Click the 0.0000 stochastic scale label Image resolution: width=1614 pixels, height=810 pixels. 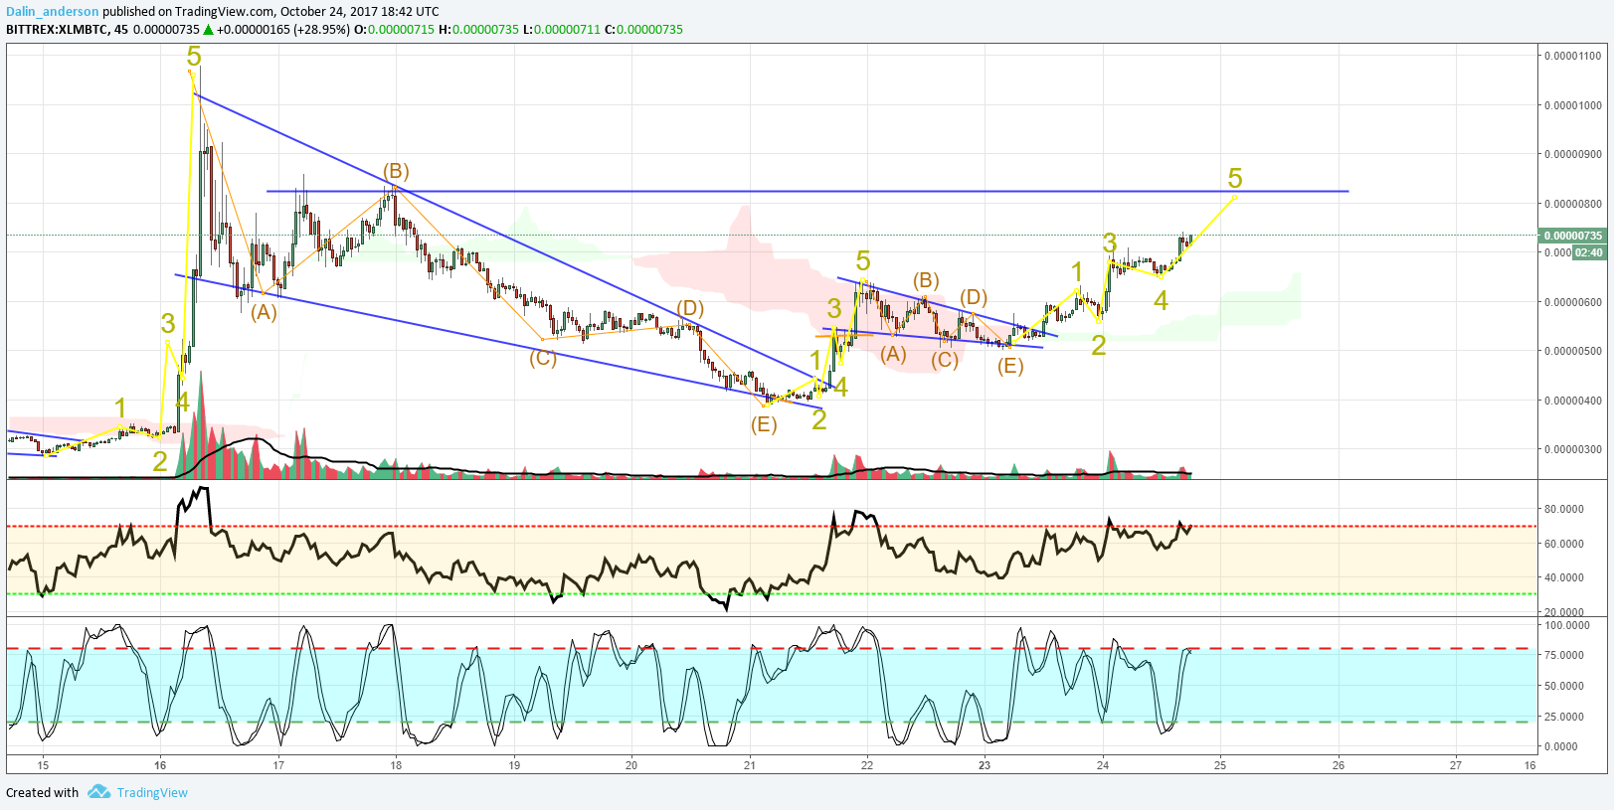(1560, 746)
